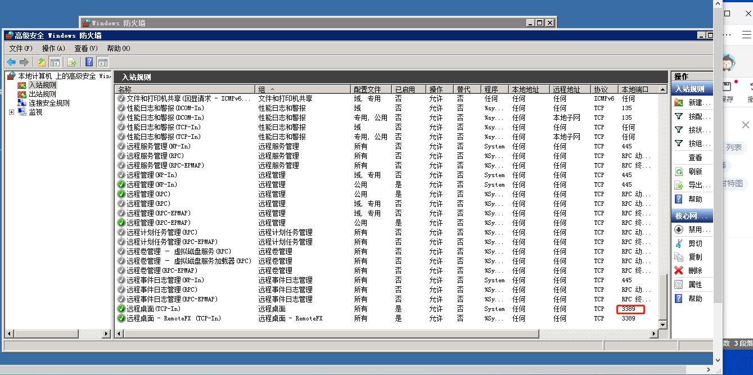This screenshot has width=753, height=375.
Task: Select the 远程事件日志管理(NP-In) rule
Action: coord(387,280)
